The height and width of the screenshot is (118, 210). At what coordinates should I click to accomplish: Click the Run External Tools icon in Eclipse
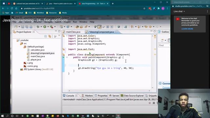pos(52,27)
